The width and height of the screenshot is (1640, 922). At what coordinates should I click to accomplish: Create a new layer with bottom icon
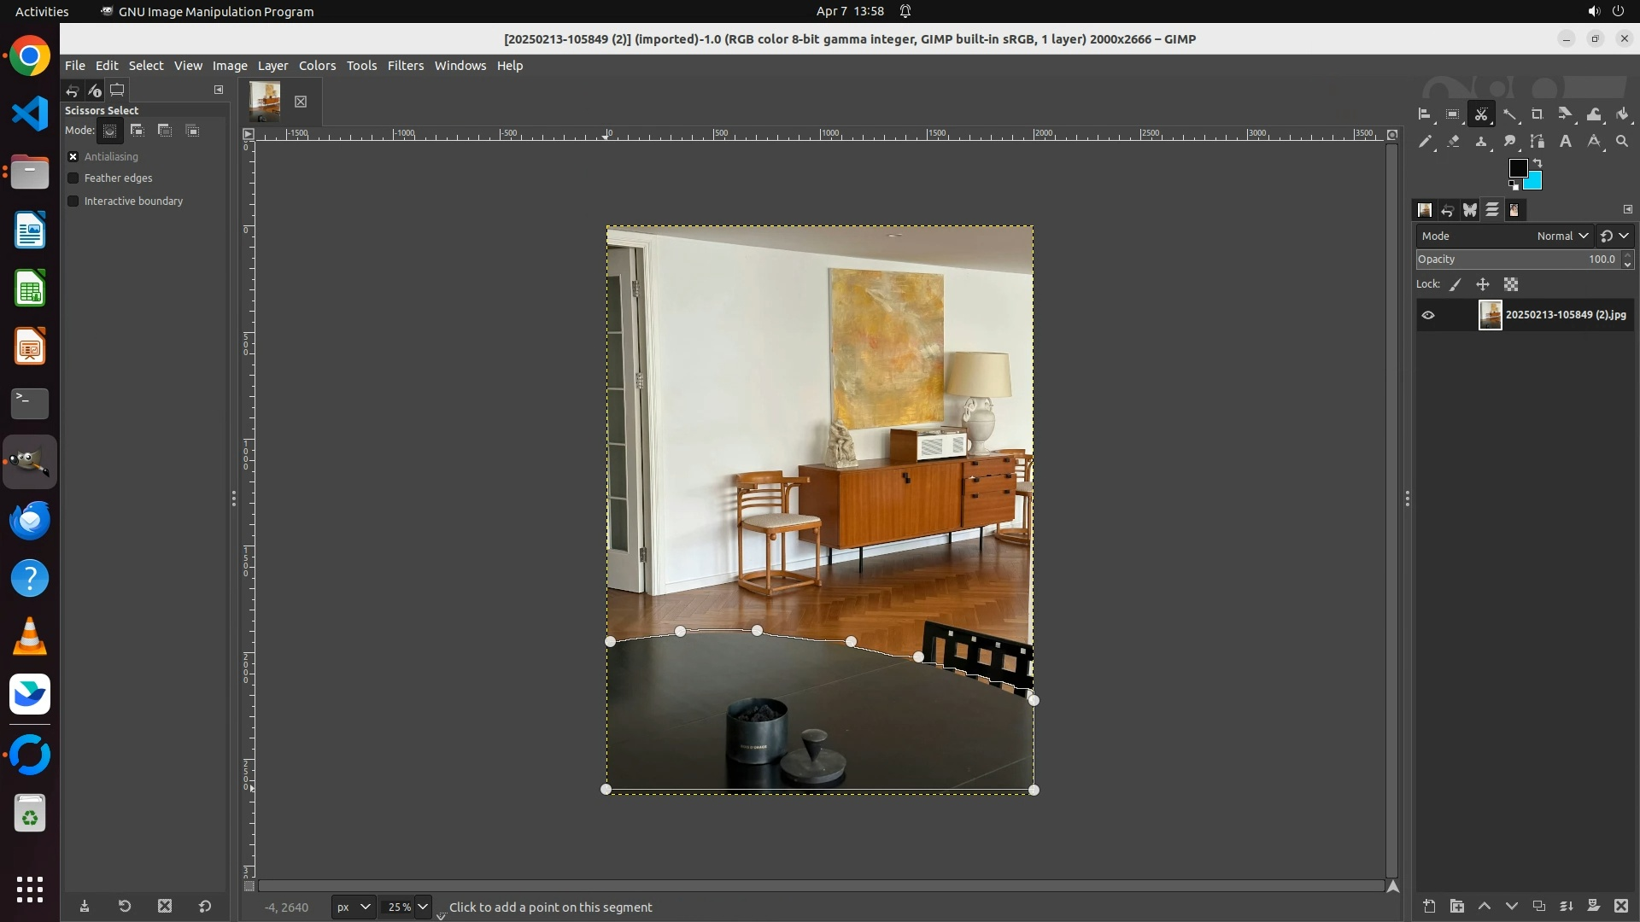point(1429,906)
